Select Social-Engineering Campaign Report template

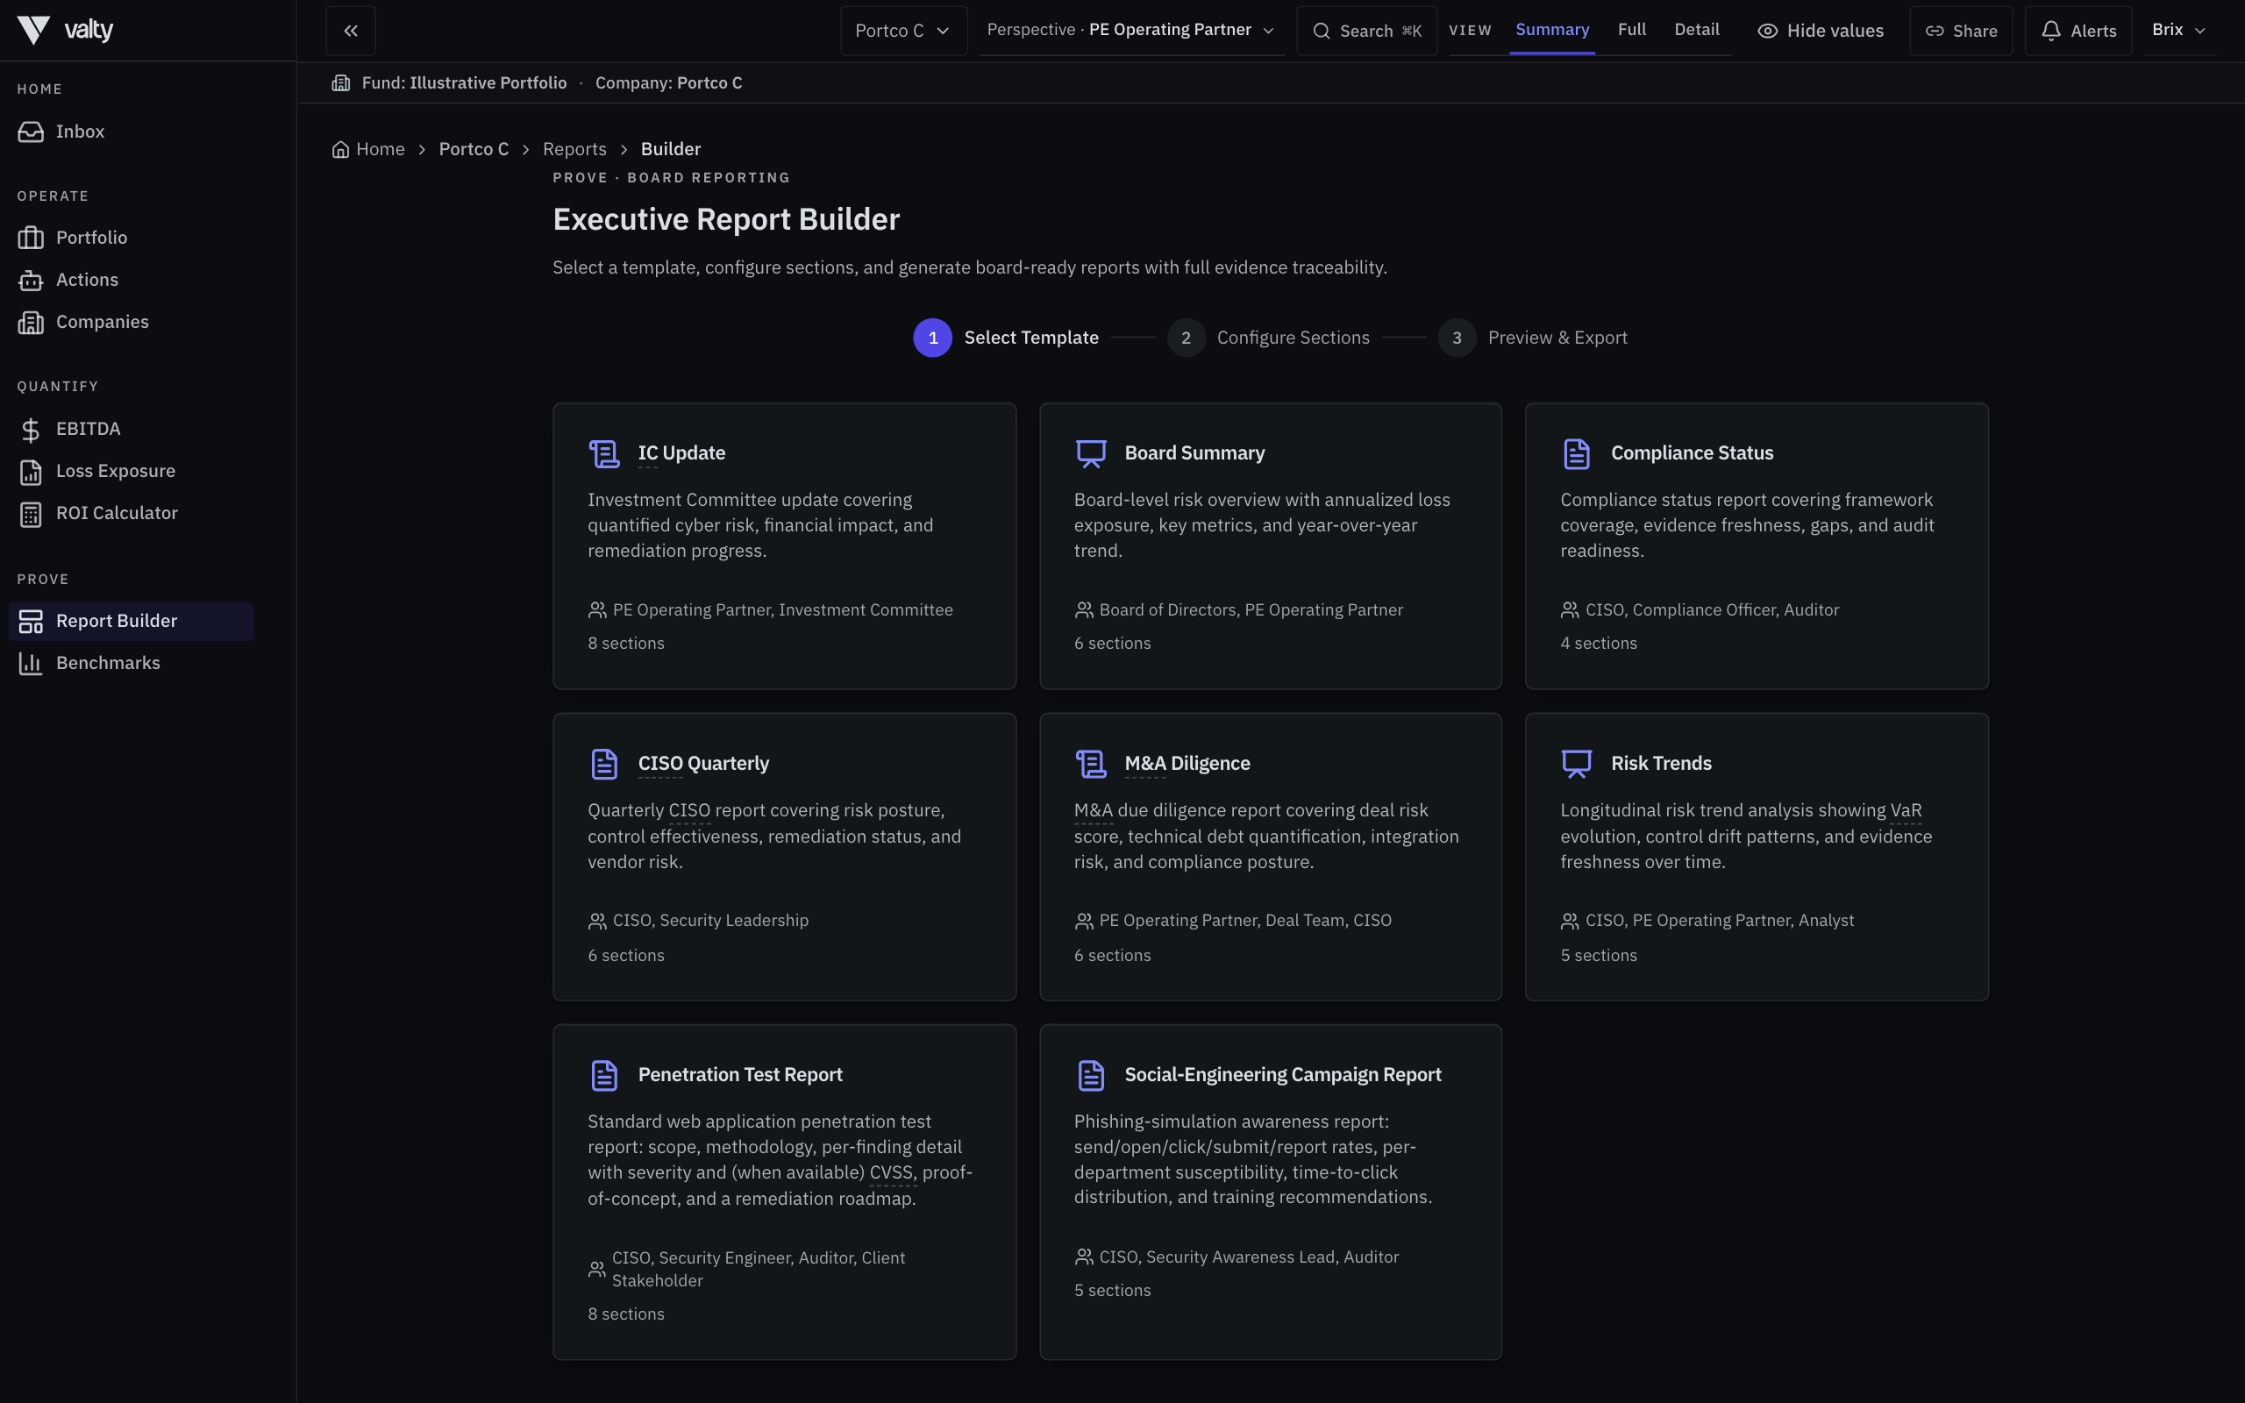(x=1270, y=1193)
